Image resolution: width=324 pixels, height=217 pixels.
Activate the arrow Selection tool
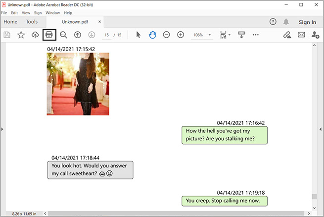click(x=139, y=35)
